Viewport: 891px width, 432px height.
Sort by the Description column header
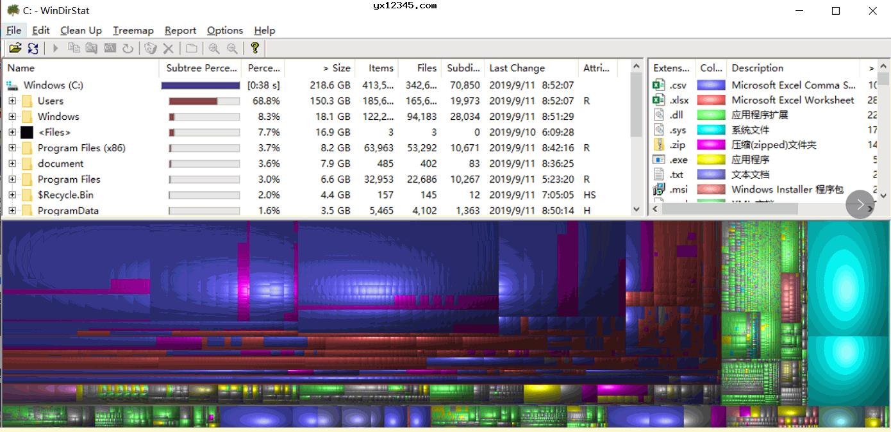click(794, 68)
